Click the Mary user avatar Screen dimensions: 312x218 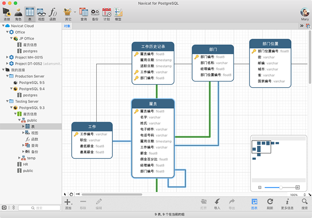pyautogui.click(x=305, y=12)
